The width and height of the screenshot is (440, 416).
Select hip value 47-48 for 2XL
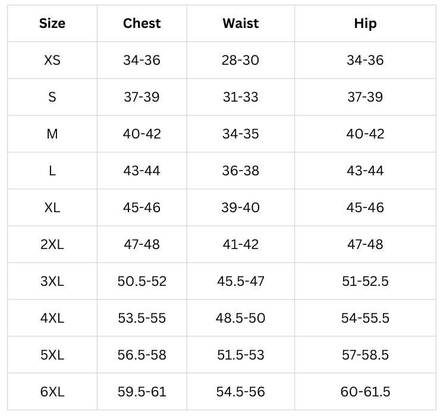pos(365,245)
